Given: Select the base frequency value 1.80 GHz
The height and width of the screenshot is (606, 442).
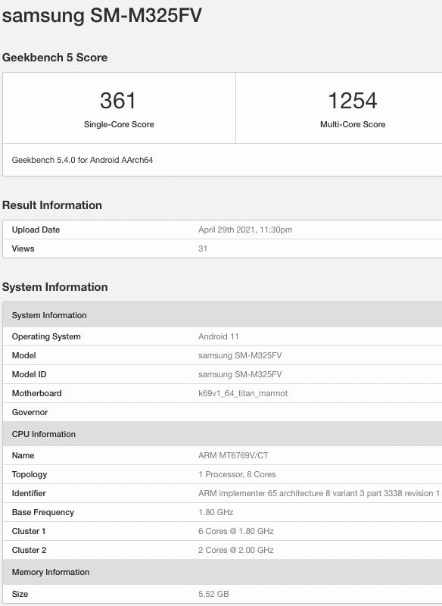Looking at the screenshot, I should click(x=216, y=513).
